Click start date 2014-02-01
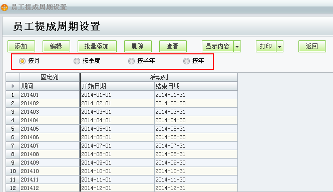This screenshot has height=192, width=333. (118, 103)
